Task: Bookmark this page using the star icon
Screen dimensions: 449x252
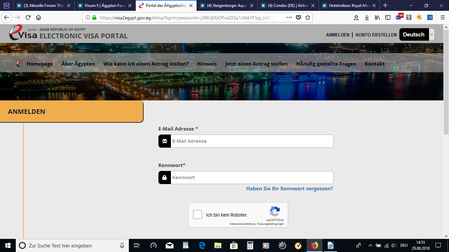Action: pyautogui.click(x=308, y=18)
